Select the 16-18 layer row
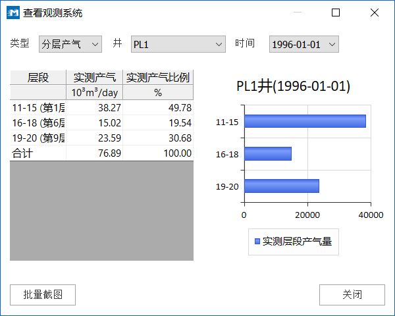Screen dimensions: 395x316 (x=38, y=122)
